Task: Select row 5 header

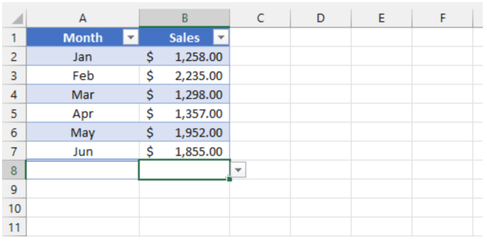Action: (x=14, y=113)
